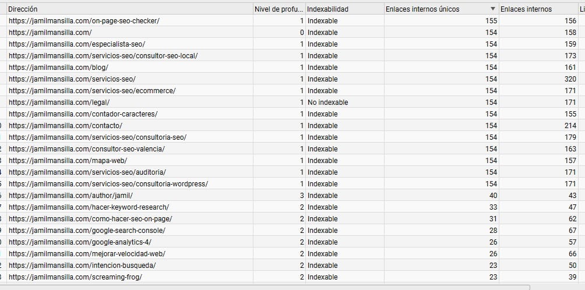
Task: Click the value 320 in Enlaces internos
Action: 570,79
